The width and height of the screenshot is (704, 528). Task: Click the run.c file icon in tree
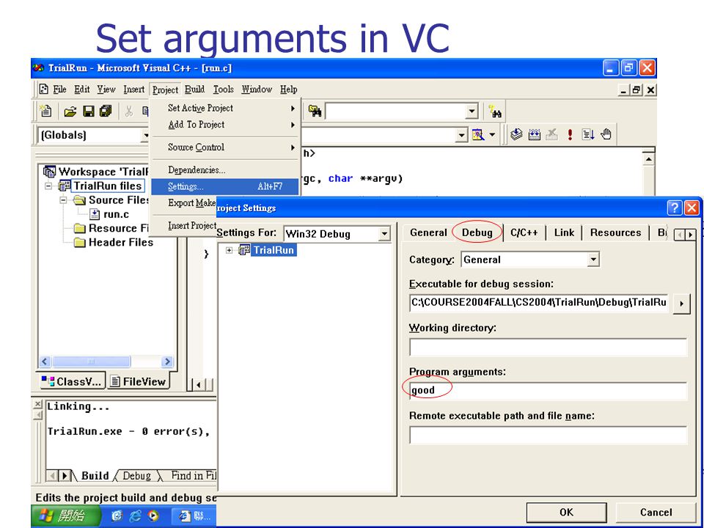95,214
